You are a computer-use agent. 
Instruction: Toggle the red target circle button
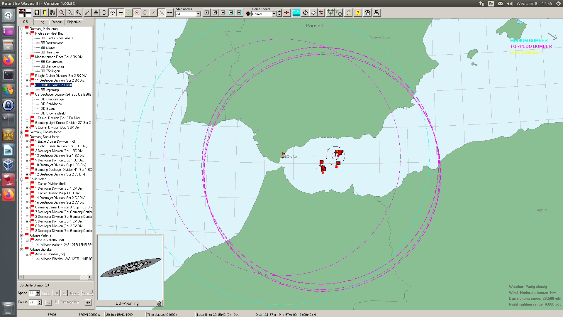[137, 13]
